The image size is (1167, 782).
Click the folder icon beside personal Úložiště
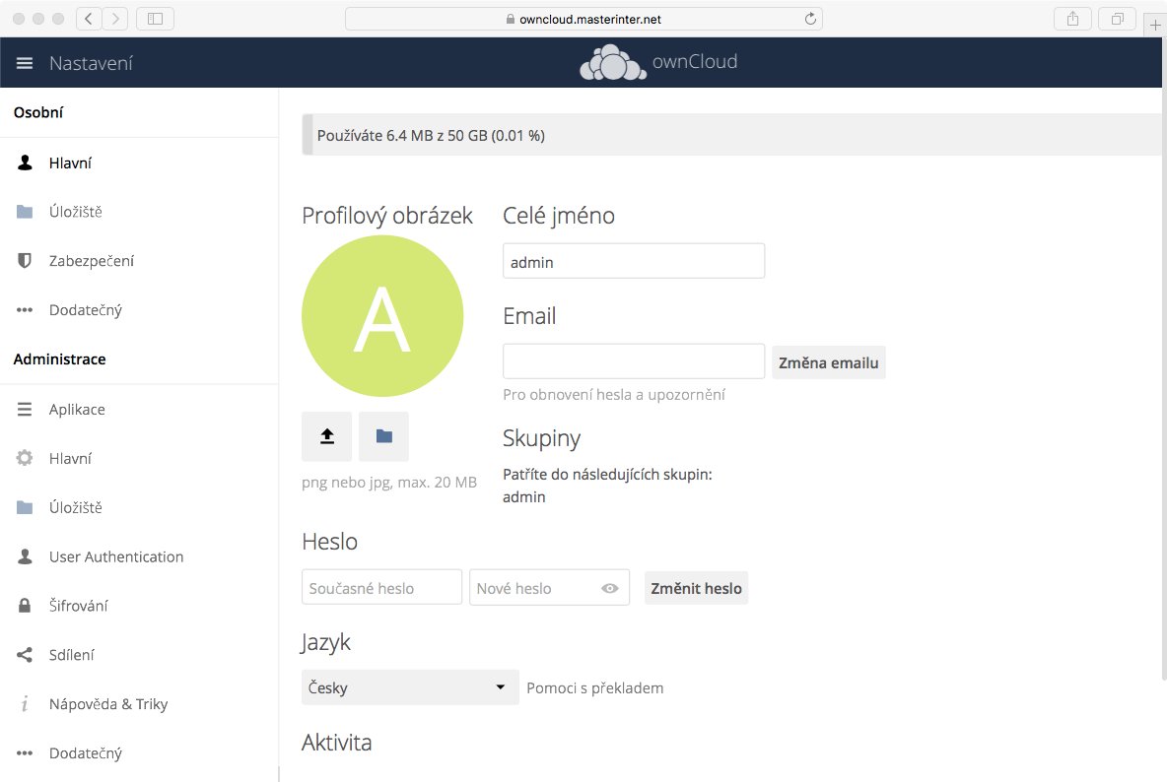25,212
